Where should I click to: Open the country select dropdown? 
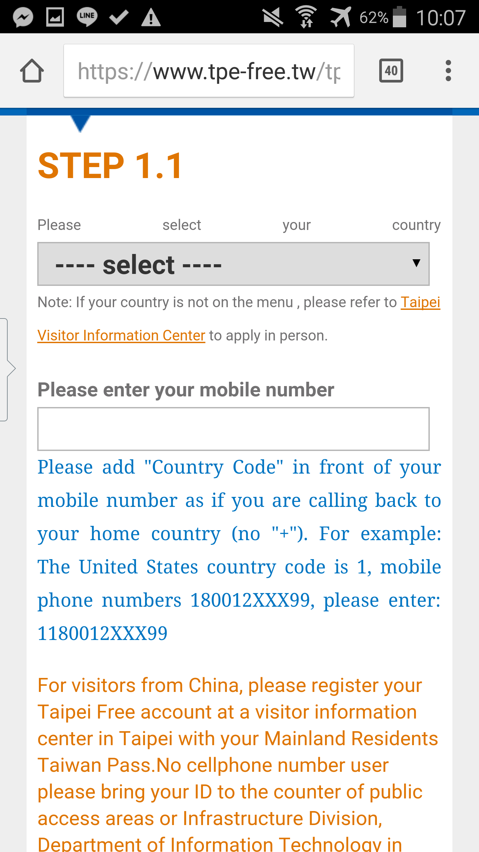click(x=234, y=264)
